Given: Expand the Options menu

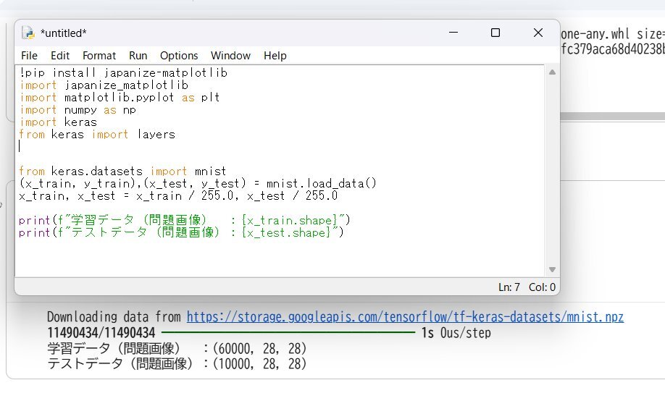Looking at the screenshot, I should (179, 56).
